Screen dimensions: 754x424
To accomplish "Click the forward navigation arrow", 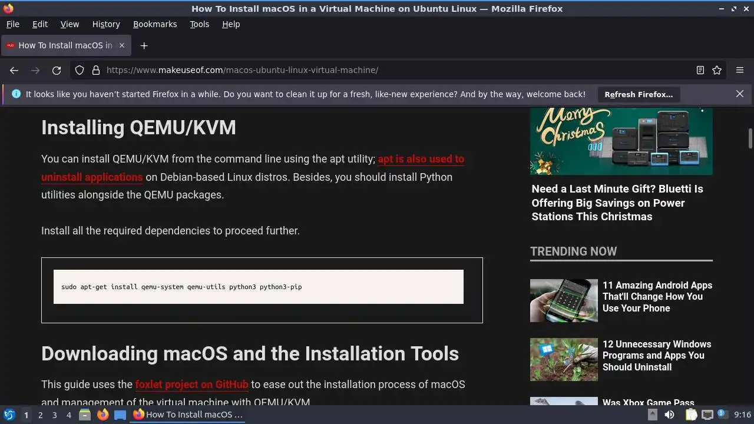I will (x=35, y=70).
